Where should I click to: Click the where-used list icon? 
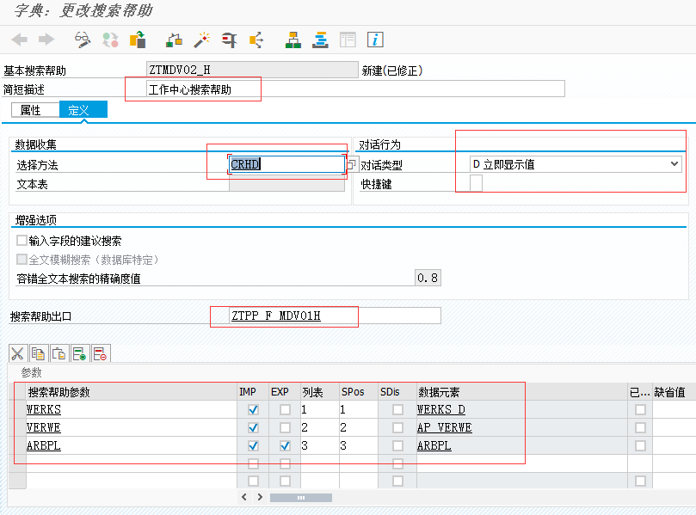tap(229, 40)
